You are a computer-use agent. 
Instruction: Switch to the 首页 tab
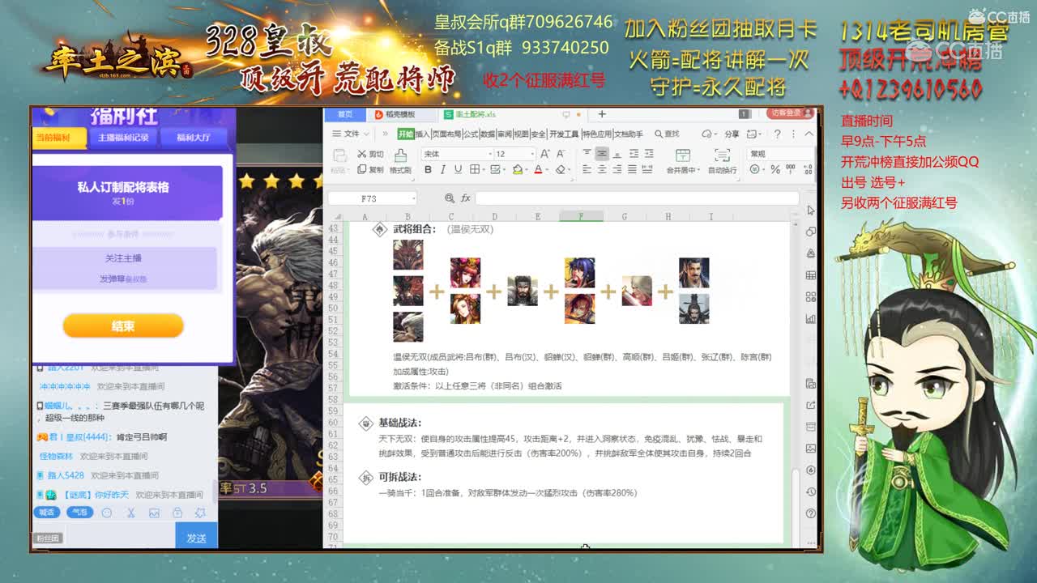(346, 114)
